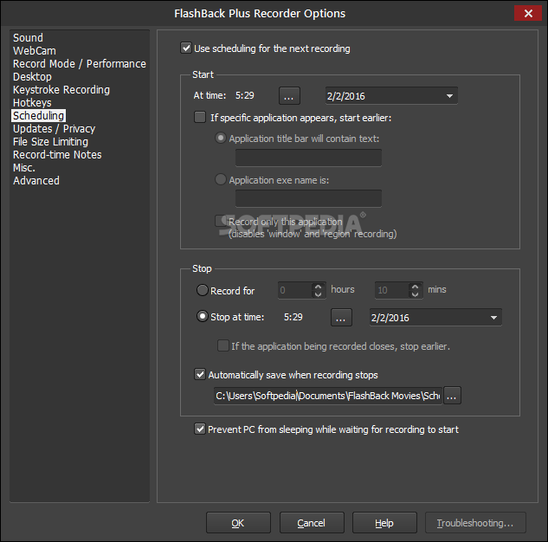This screenshot has width=548, height=542.
Task: Click the hours number field
Action: (295, 290)
